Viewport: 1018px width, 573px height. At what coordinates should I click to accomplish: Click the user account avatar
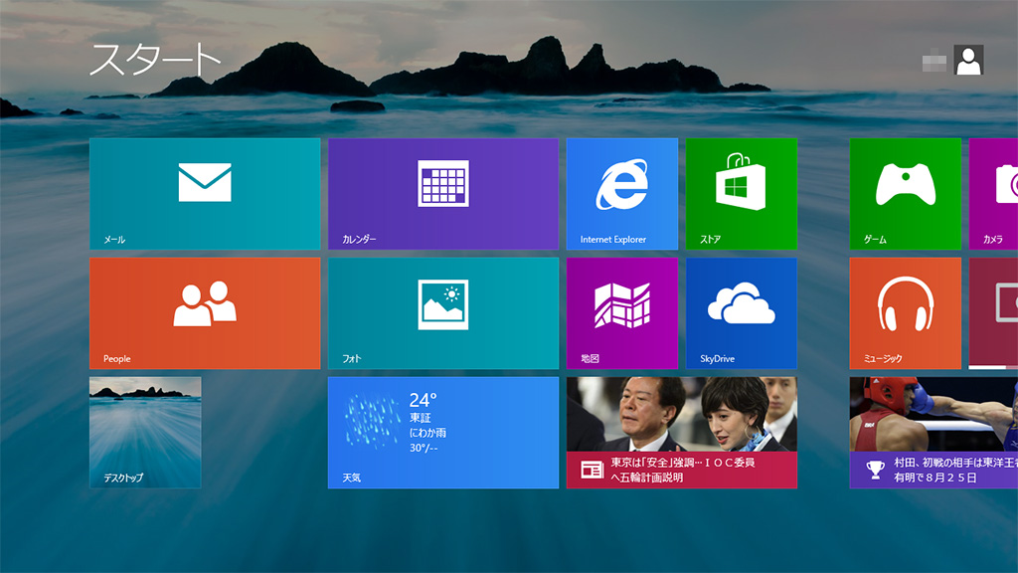coord(968,60)
